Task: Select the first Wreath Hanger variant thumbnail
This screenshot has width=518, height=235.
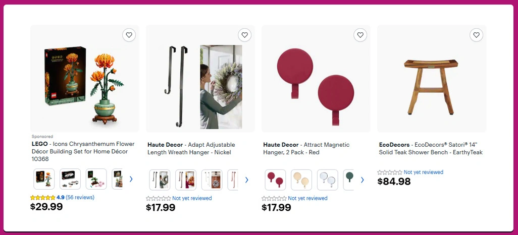Action: pos(160,180)
